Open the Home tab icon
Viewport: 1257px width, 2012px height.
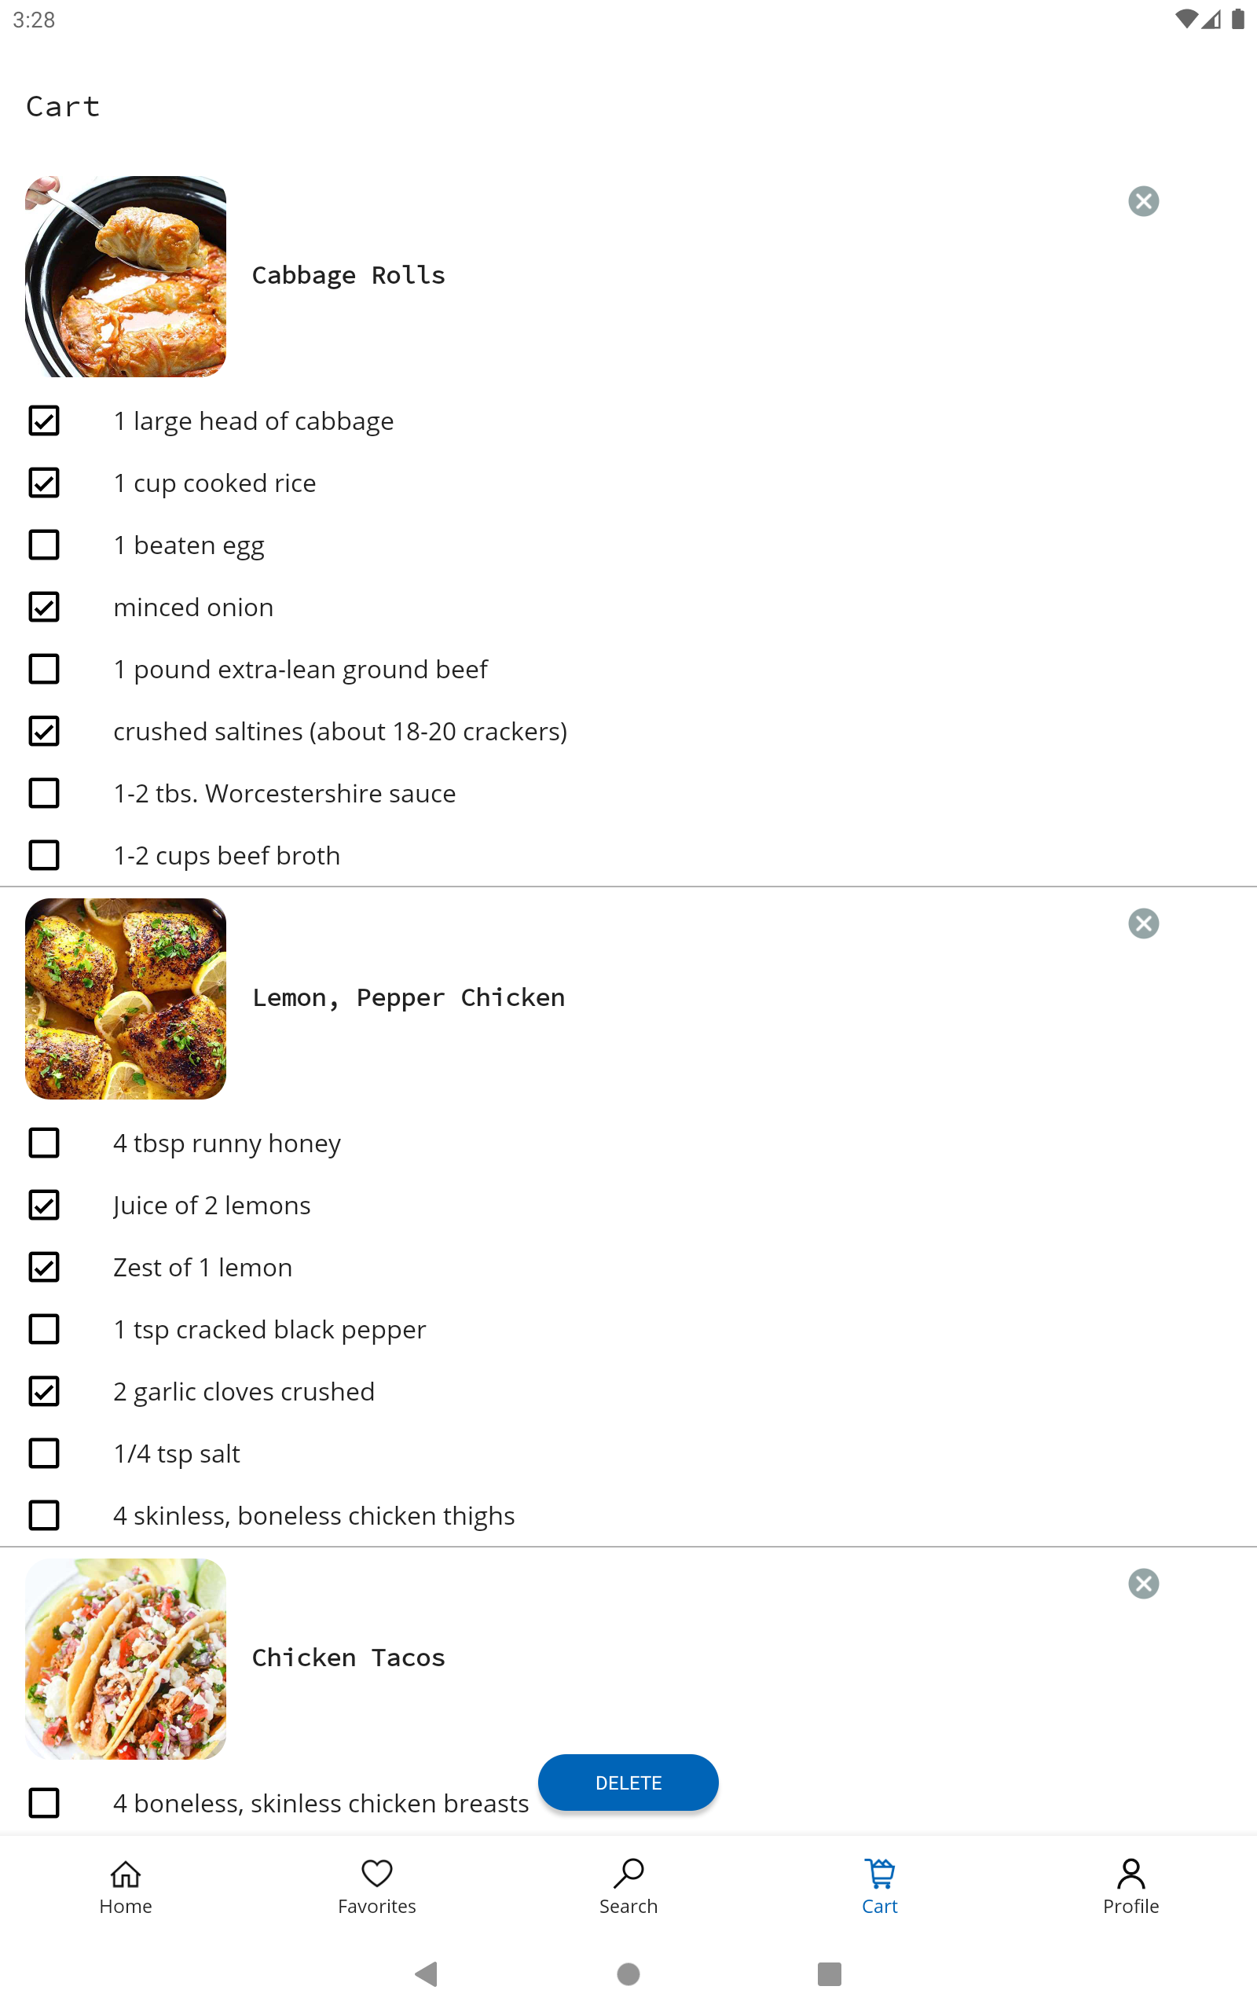click(126, 1874)
